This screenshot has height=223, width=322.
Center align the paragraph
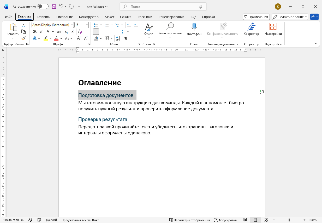pyautogui.click(x=103, y=32)
